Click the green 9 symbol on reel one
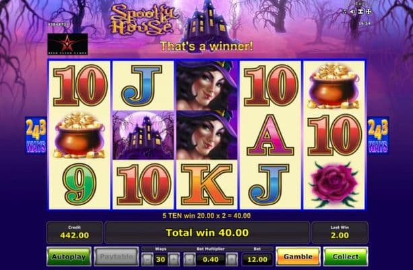Image resolution: width=413 pixels, height=270 pixels. (x=80, y=184)
